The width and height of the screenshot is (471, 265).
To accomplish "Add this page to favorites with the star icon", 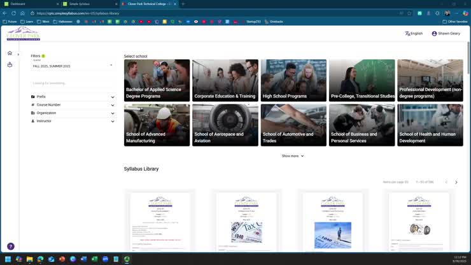I will [x=409, y=13].
